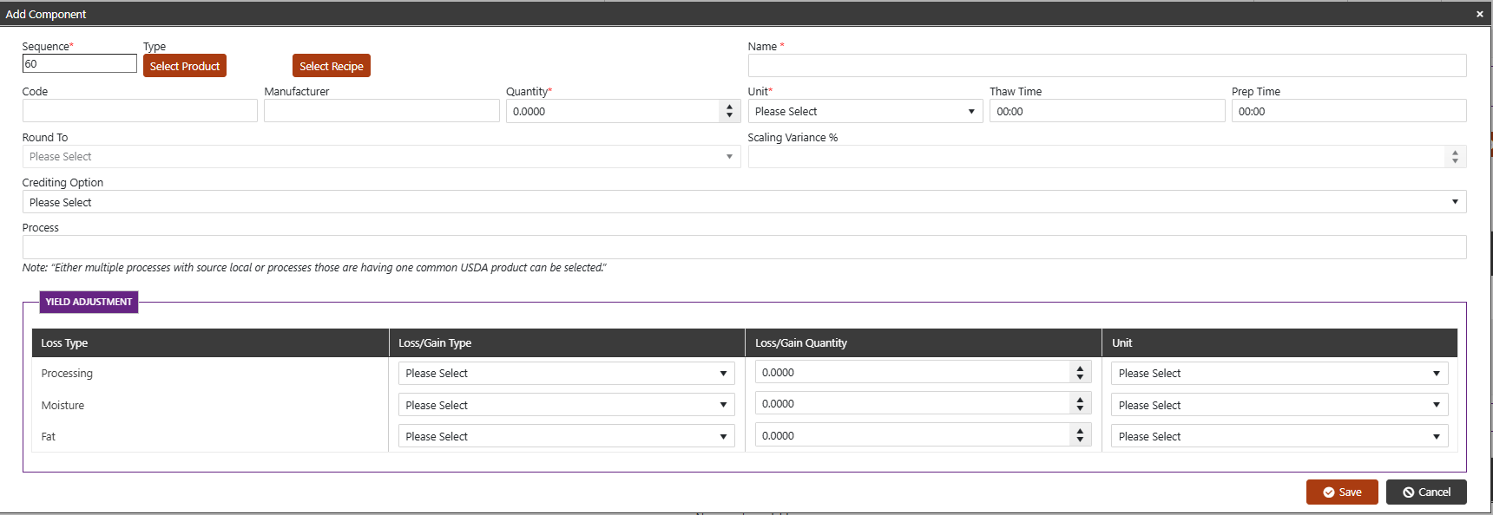Viewport: 1493px width, 515px height.
Task: Increase Fat loss quantity with up arrow
Action: point(1080,431)
